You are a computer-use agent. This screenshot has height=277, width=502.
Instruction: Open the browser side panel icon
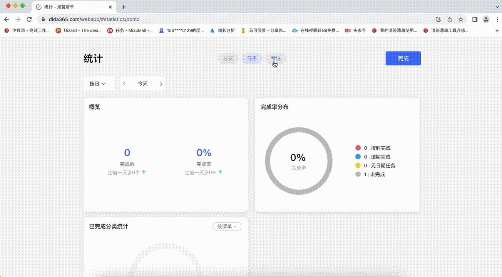click(x=474, y=19)
